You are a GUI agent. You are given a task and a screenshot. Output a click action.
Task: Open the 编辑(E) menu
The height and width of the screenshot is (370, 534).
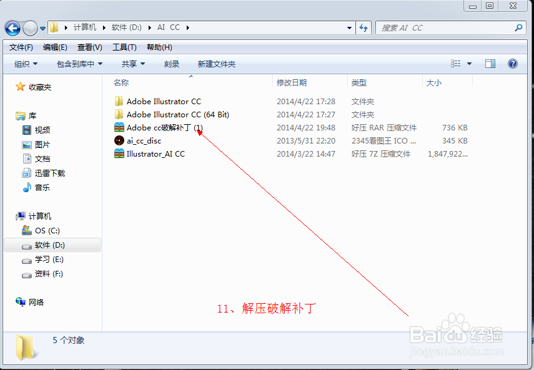click(x=55, y=47)
